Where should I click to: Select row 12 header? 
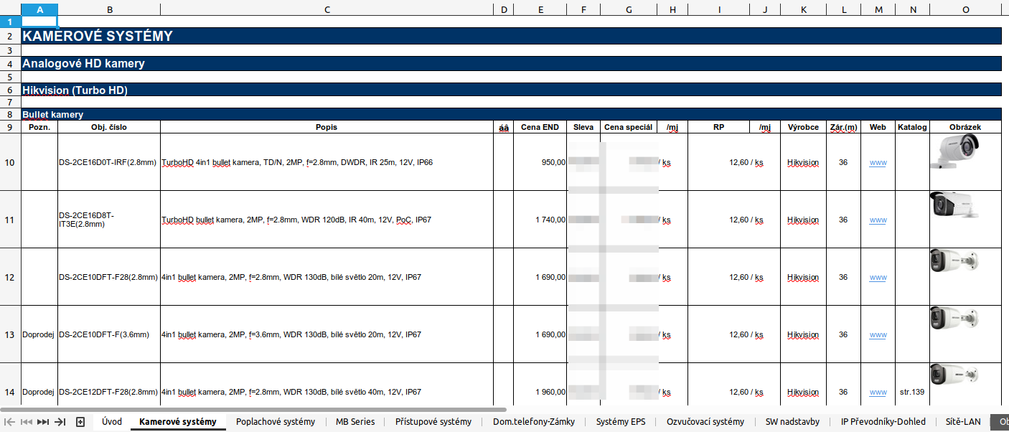tap(10, 277)
